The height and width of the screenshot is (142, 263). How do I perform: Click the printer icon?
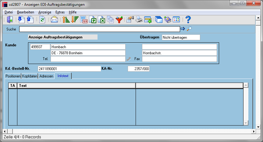click(139, 20)
